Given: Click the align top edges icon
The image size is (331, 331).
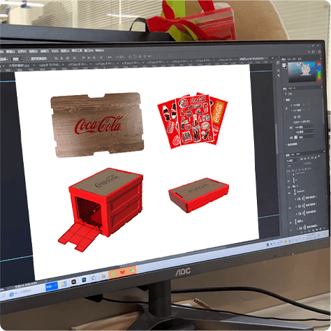Looking at the screenshot, I should pos(83,58).
